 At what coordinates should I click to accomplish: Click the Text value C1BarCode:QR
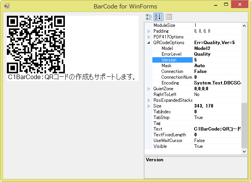(217, 129)
